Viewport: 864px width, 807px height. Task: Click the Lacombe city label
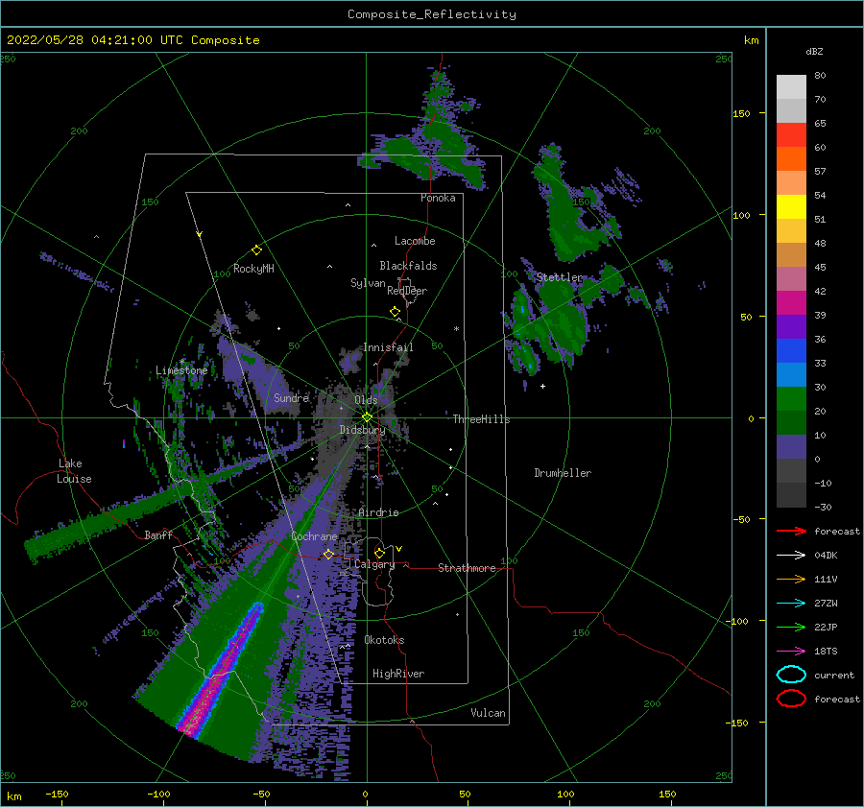coord(415,241)
